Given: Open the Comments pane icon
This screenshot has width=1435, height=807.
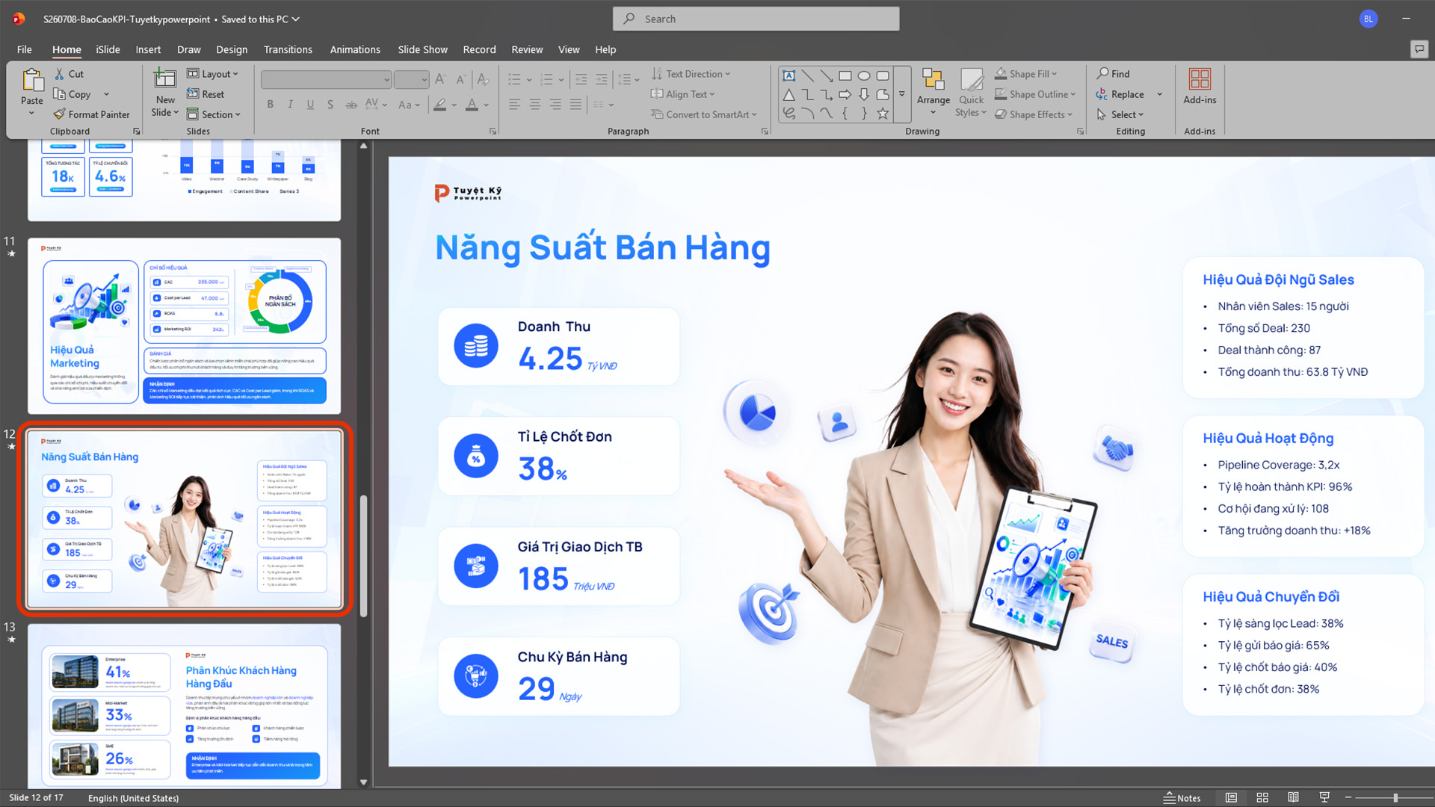Looking at the screenshot, I should tap(1419, 49).
